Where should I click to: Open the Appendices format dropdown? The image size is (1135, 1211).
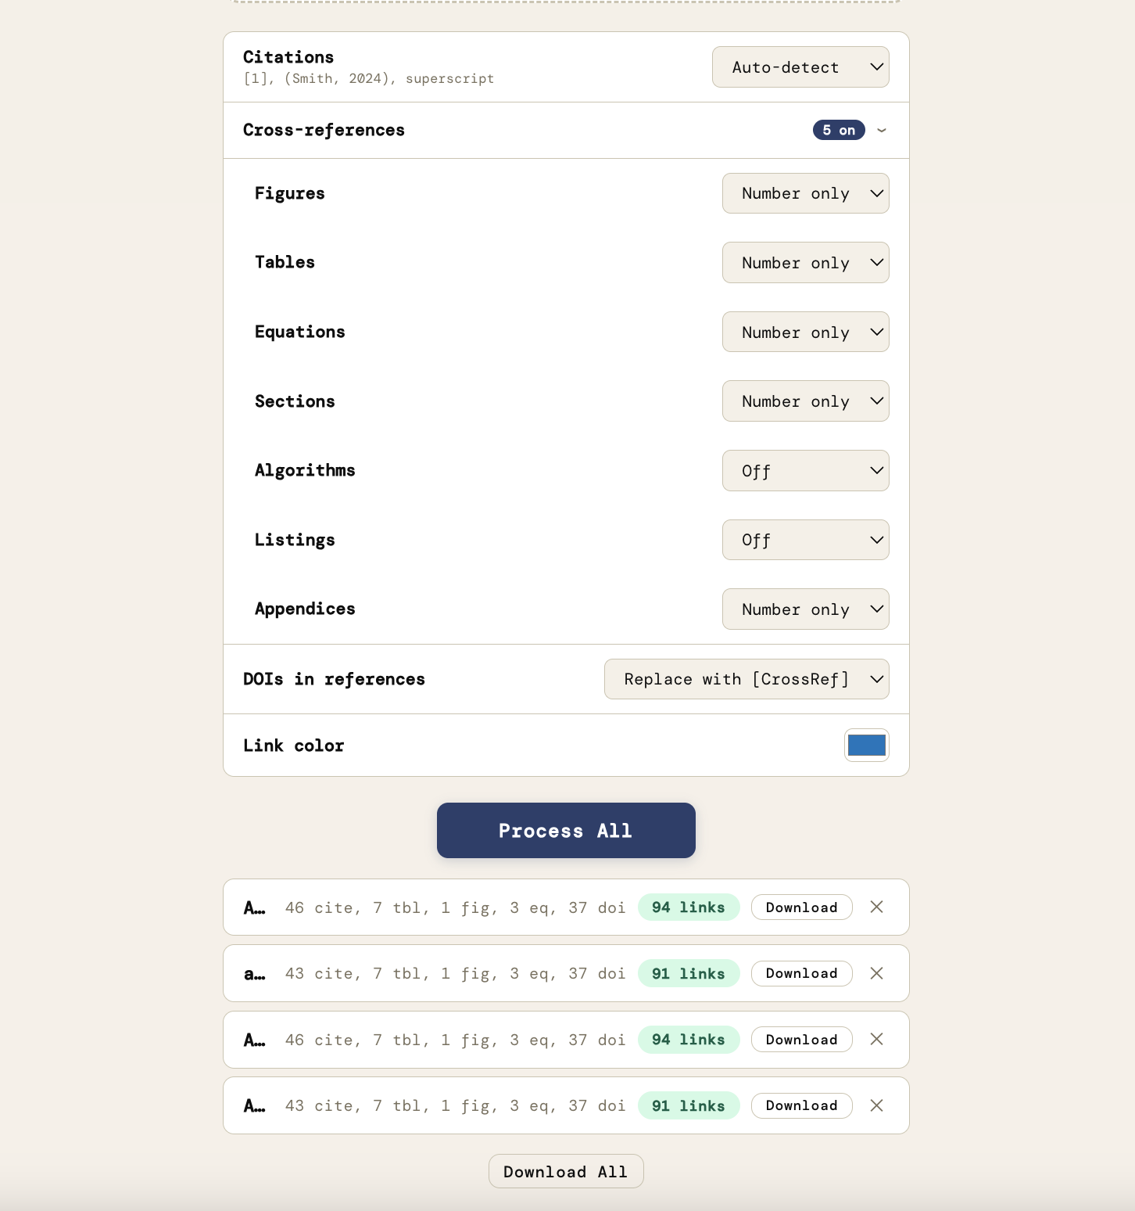(x=805, y=609)
